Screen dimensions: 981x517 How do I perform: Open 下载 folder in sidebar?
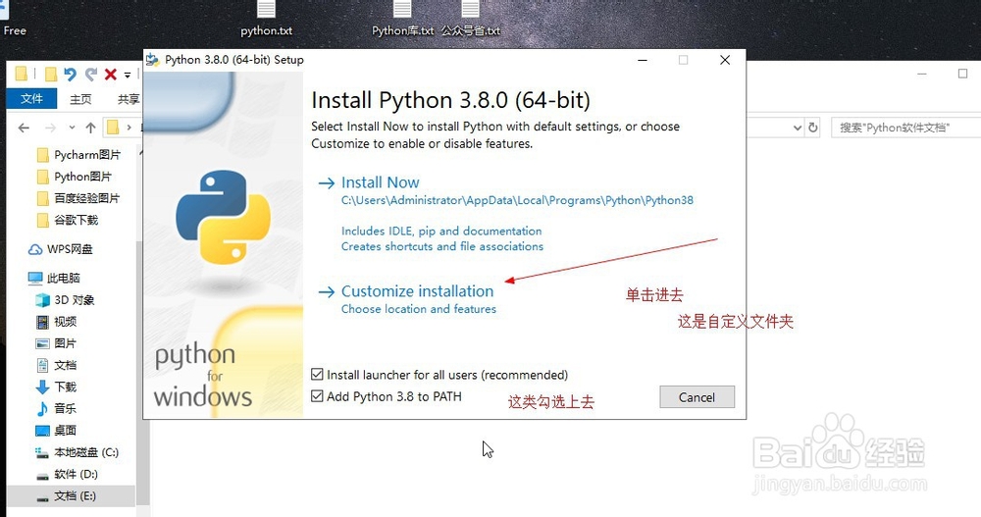pos(56,387)
